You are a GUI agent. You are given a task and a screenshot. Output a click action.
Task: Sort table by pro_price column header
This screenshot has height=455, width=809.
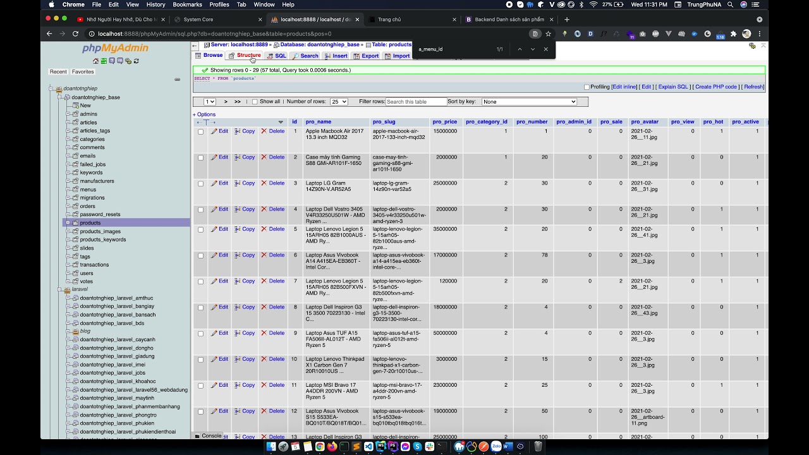(445, 122)
